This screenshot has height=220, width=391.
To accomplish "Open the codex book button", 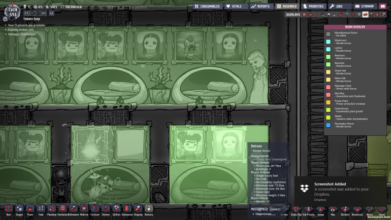I will click(x=383, y=6).
